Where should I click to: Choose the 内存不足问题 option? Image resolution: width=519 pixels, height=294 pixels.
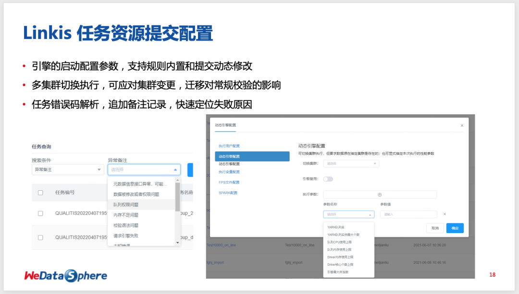click(x=141, y=215)
